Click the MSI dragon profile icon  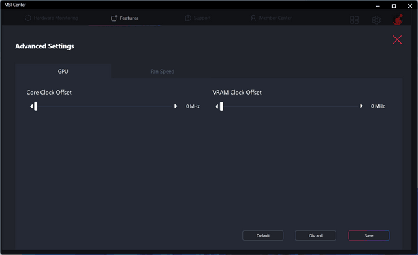click(x=398, y=20)
